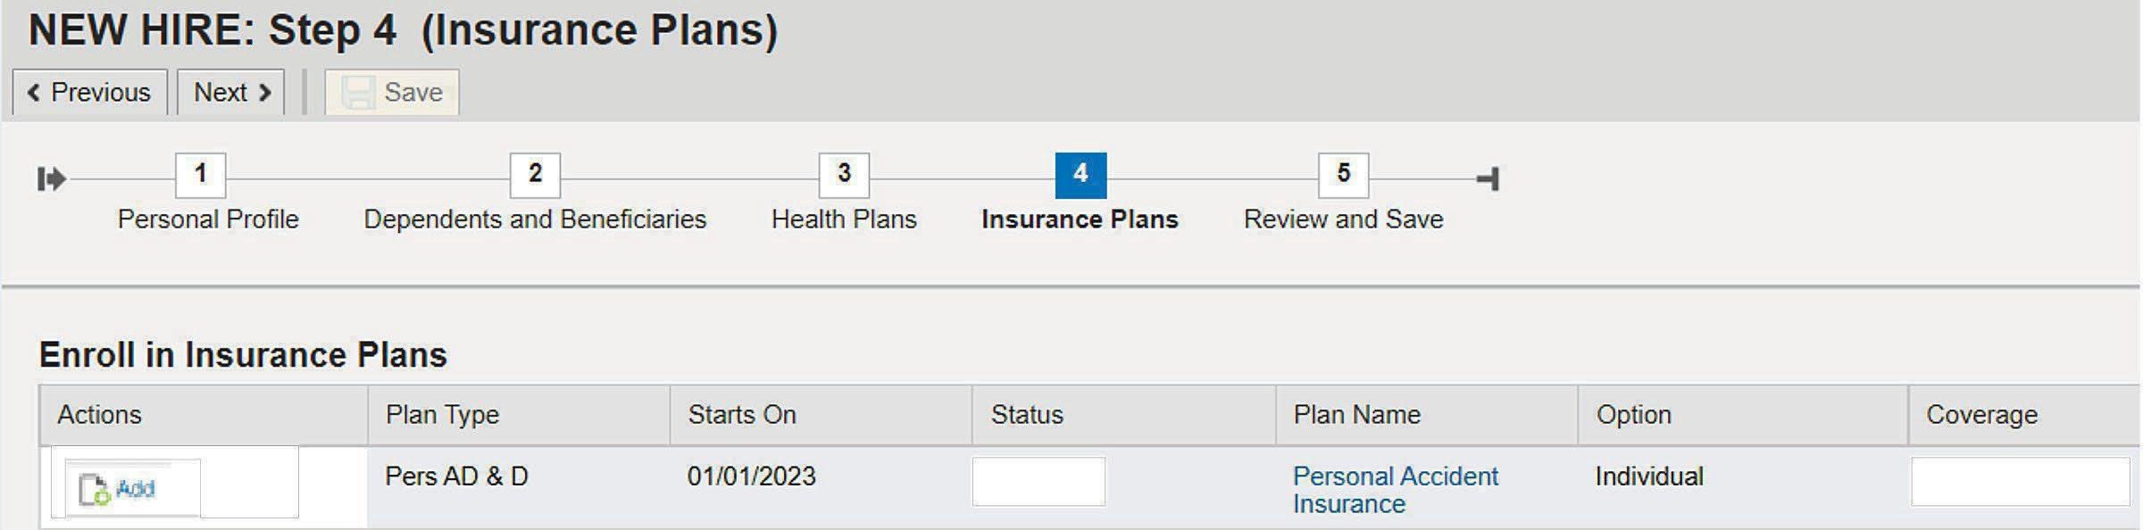Click the Next navigation button
Viewport: 2143px width, 530px height.
(x=231, y=92)
